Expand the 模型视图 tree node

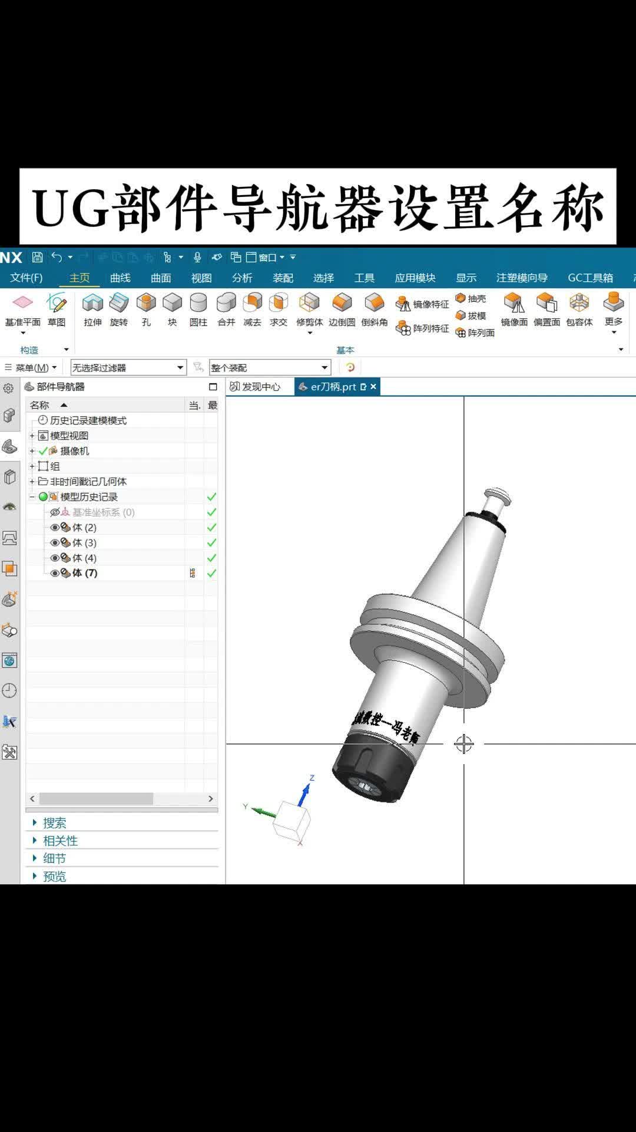(32, 436)
